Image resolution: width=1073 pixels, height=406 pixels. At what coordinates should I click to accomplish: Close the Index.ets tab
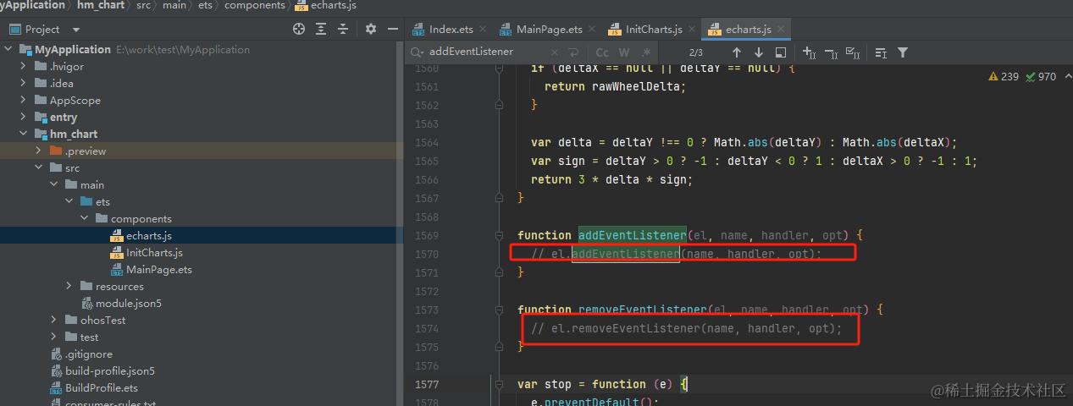(484, 30)
